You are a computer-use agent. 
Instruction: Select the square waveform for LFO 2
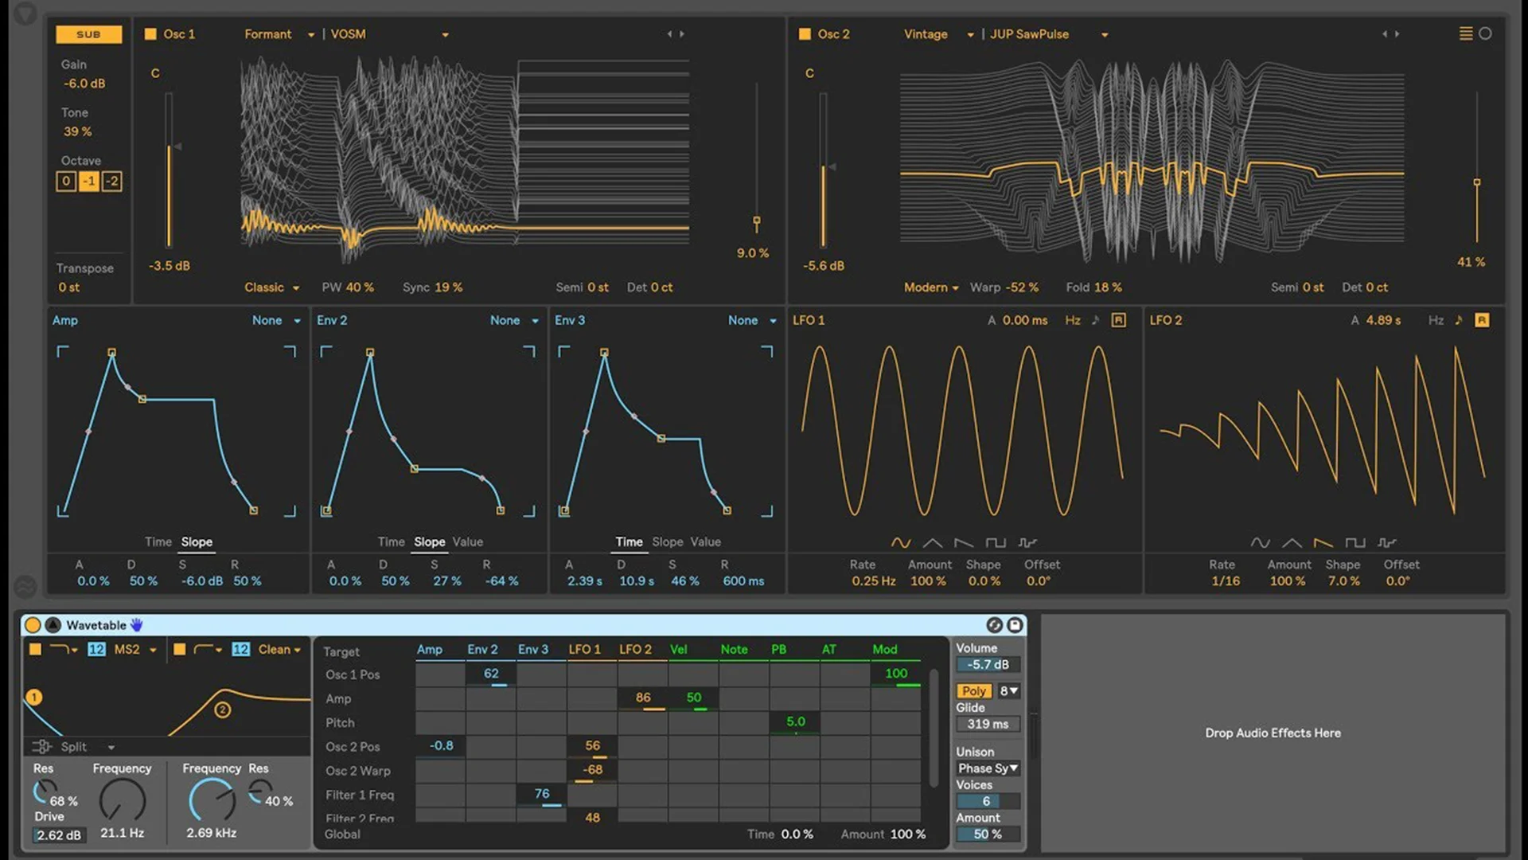(x=1355, y=543)
